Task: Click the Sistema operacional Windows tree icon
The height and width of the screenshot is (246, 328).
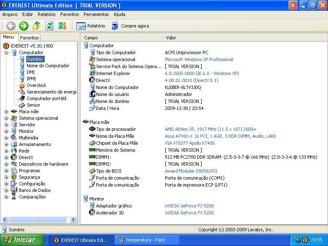Action: coord(14,118)
